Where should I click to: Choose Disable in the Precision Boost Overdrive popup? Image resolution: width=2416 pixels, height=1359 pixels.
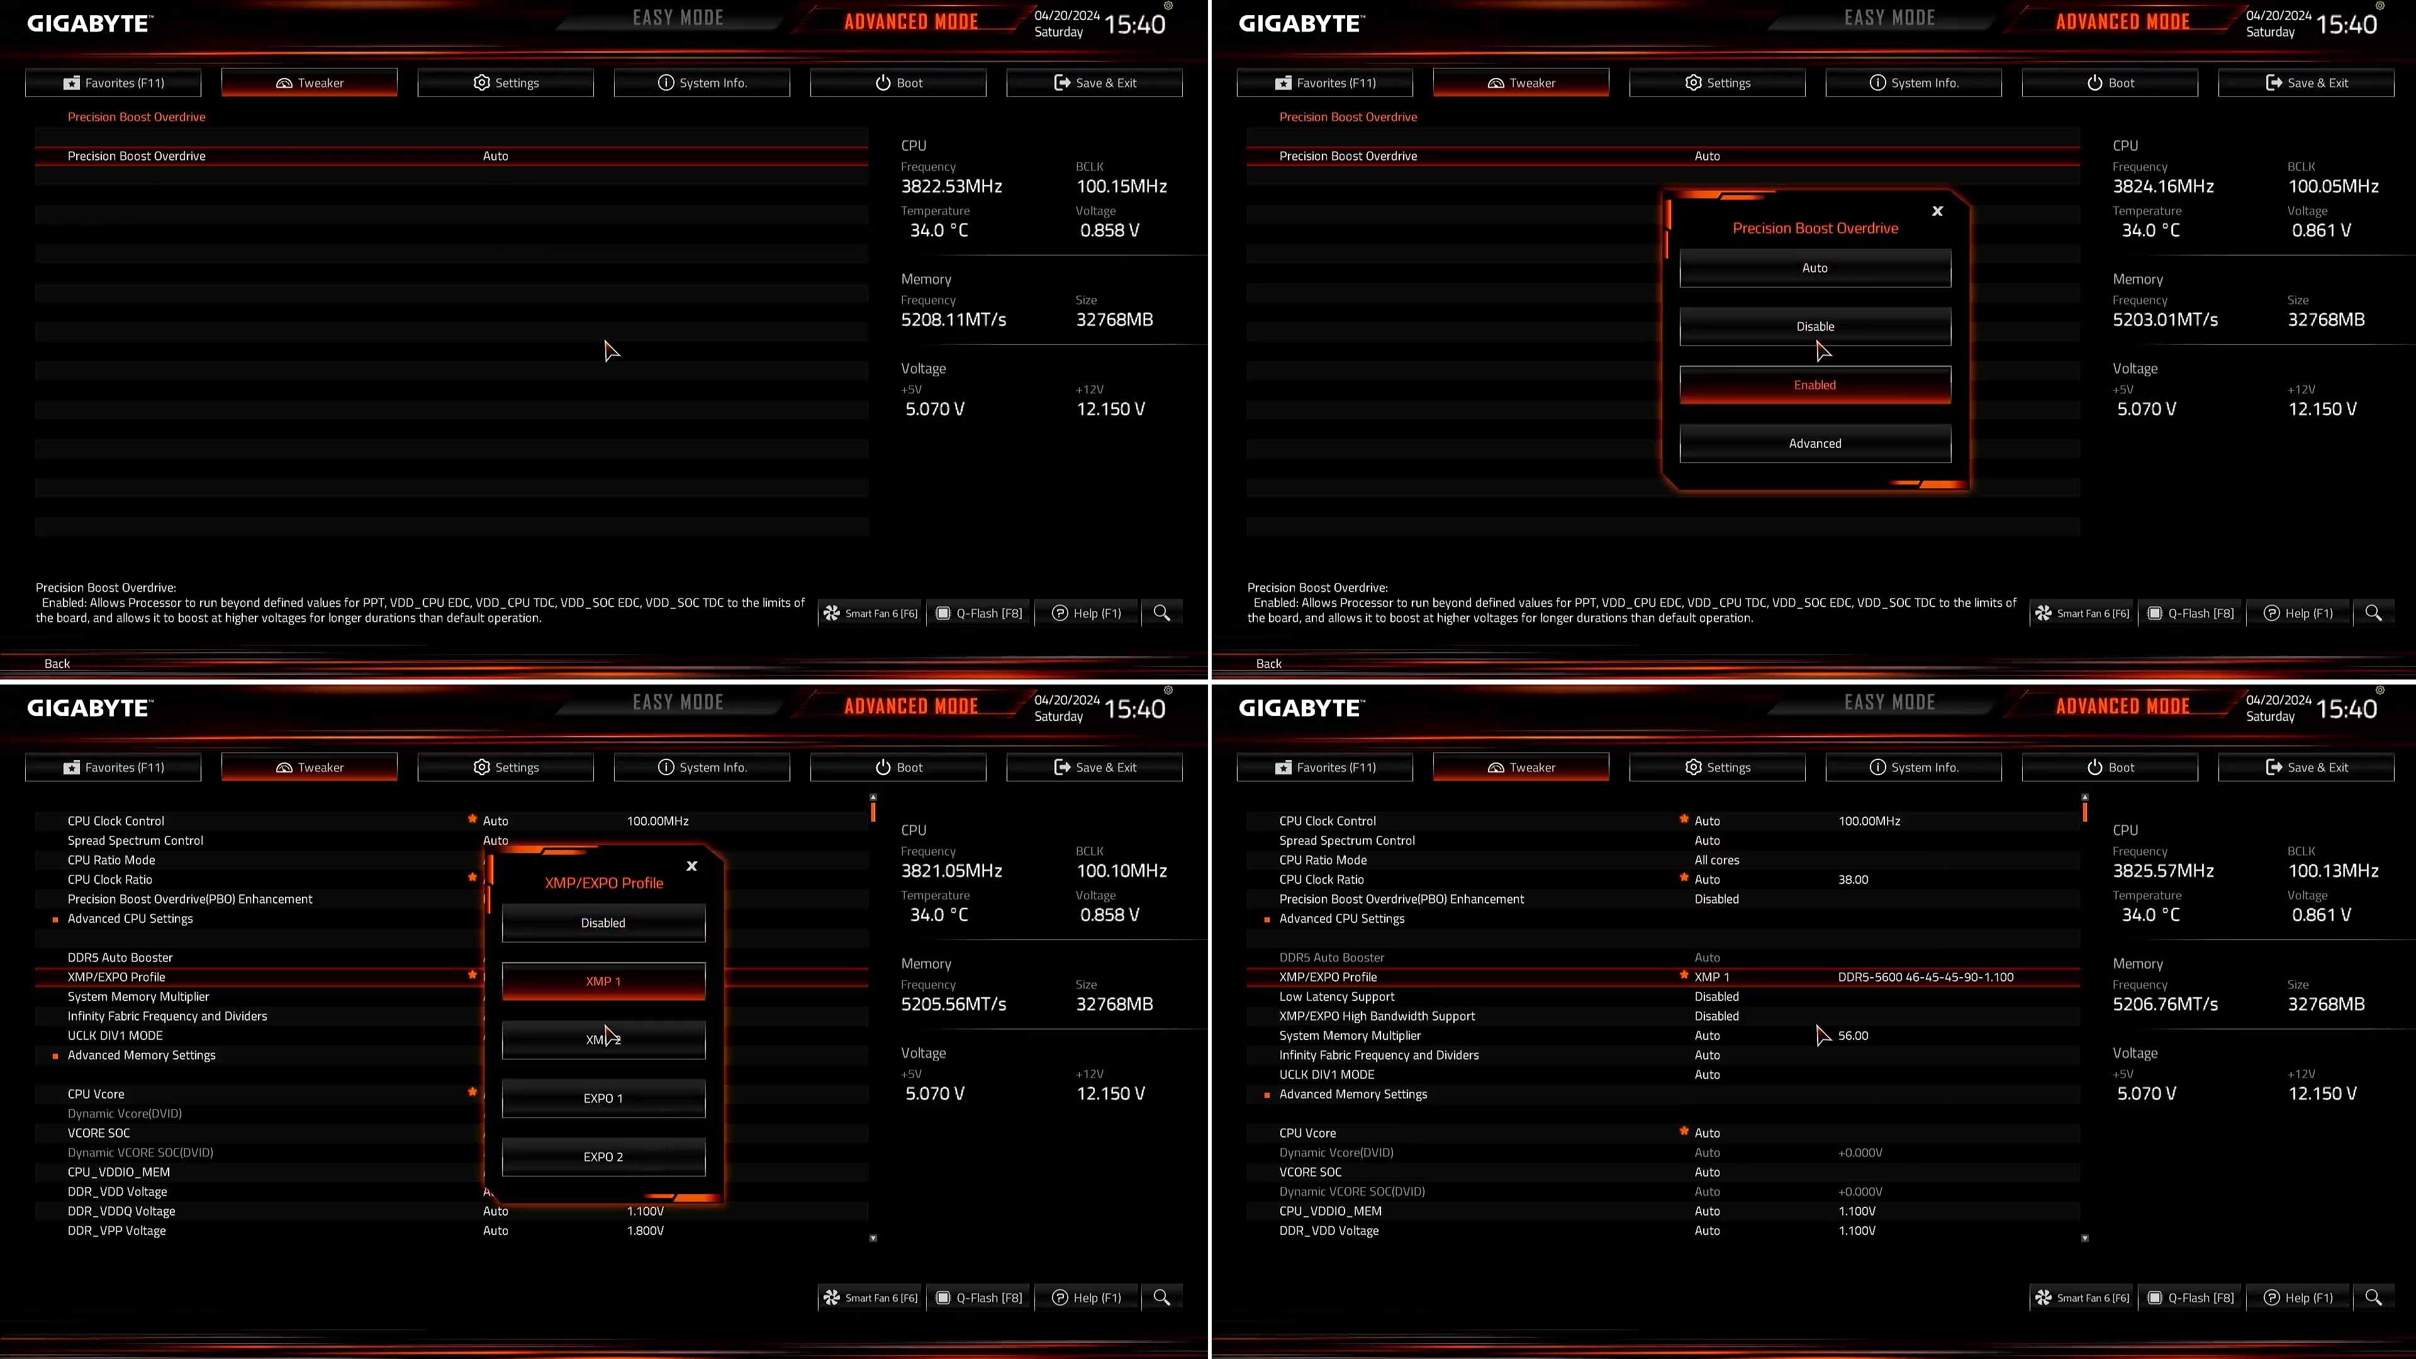1814,327
